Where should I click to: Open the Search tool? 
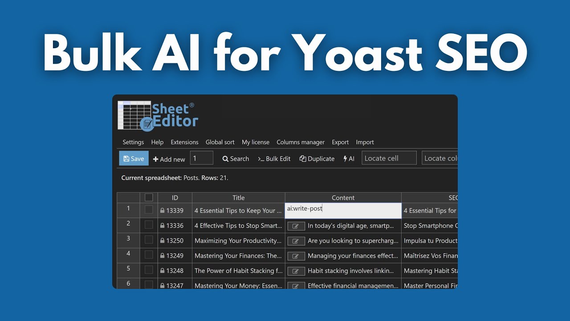[x=236, y=159]
